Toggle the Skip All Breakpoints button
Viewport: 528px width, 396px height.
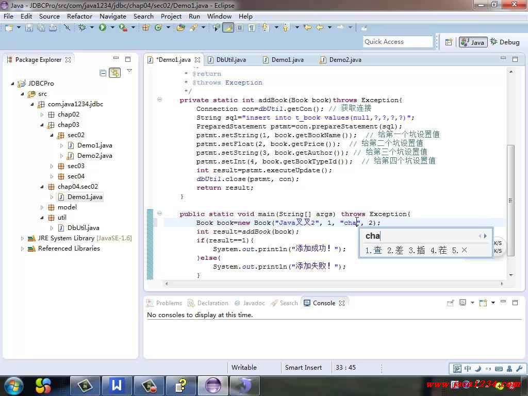pos(67,28)
